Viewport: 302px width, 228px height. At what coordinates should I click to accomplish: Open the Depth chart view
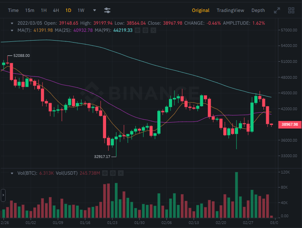click(258, 10)
